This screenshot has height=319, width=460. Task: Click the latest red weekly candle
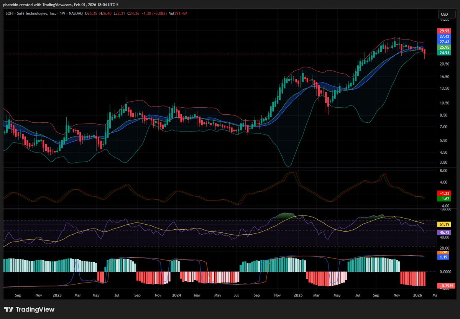[424, 53]
